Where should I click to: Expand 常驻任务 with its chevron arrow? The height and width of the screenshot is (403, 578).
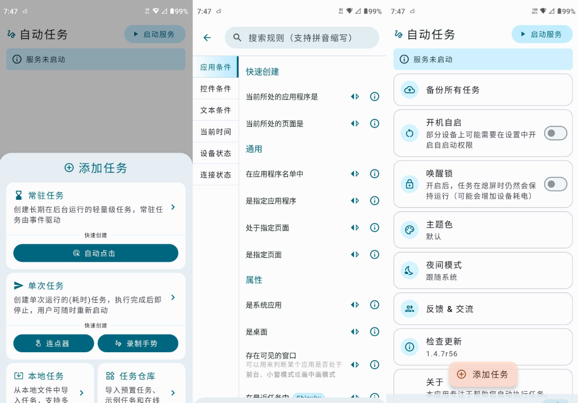(173, 207)
